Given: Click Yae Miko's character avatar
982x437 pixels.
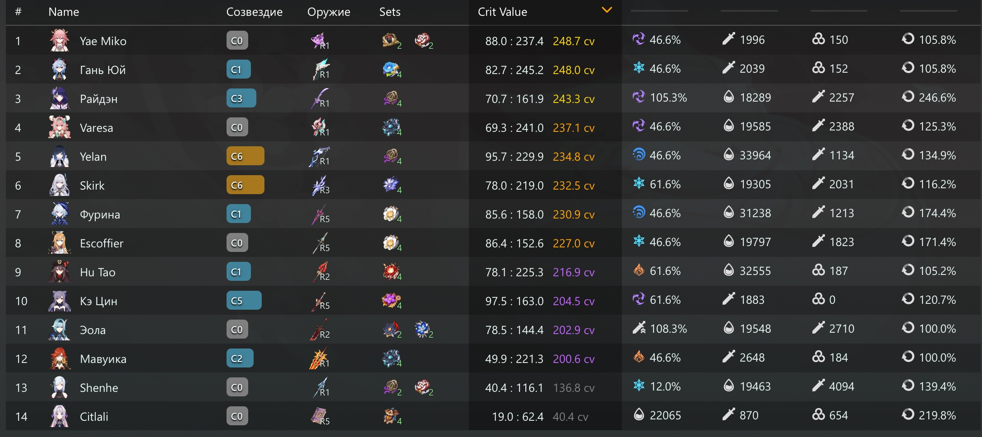Looking at the screenshot, I should point(59,41).
